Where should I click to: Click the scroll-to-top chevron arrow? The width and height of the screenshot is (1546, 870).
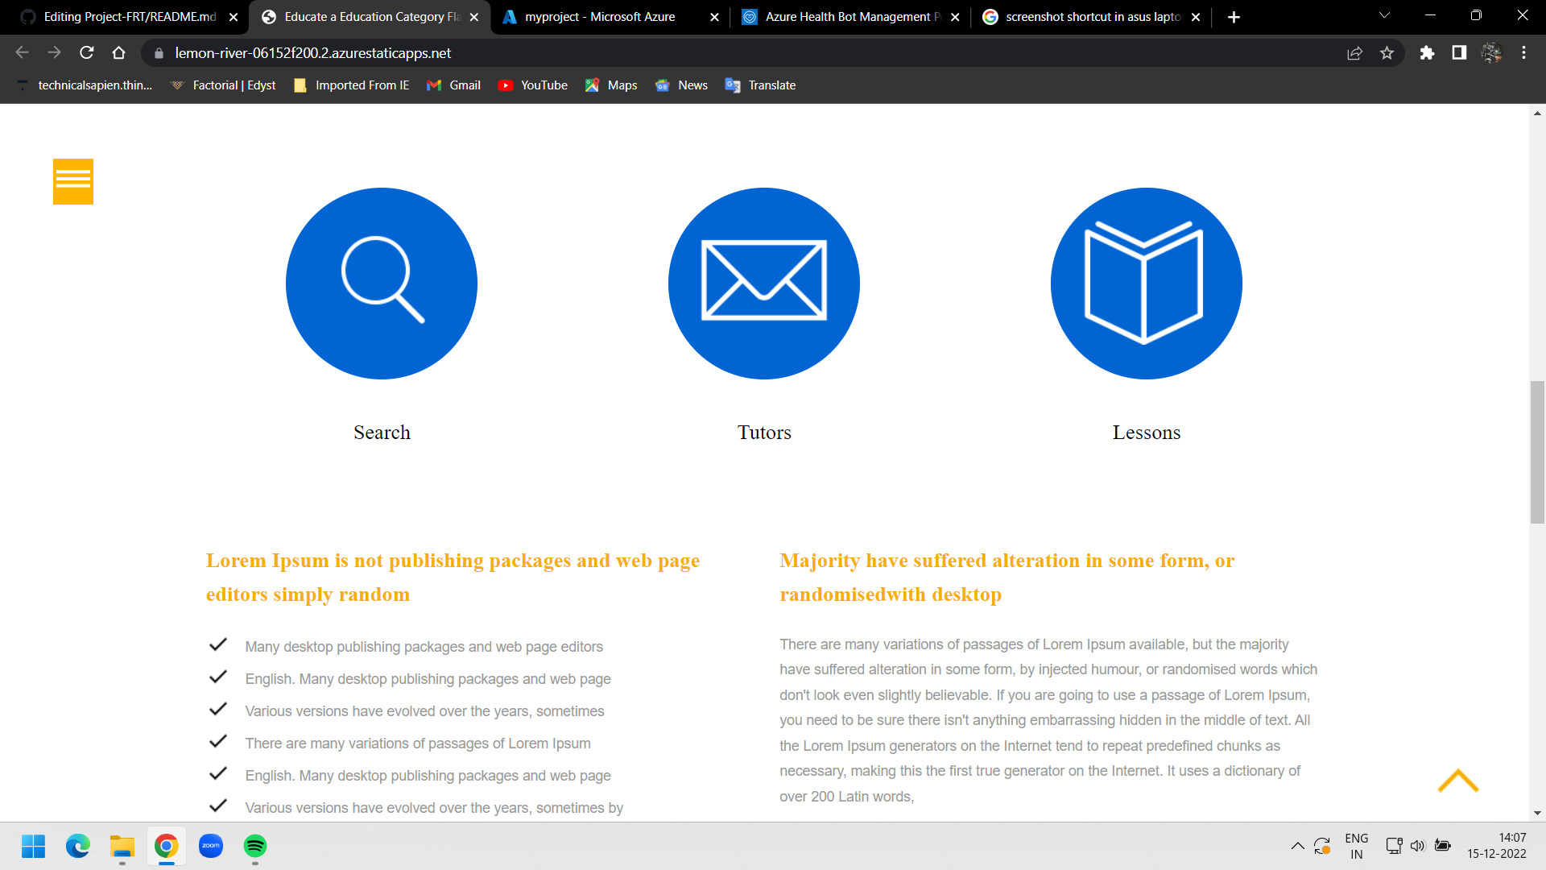click(1458, 781)
